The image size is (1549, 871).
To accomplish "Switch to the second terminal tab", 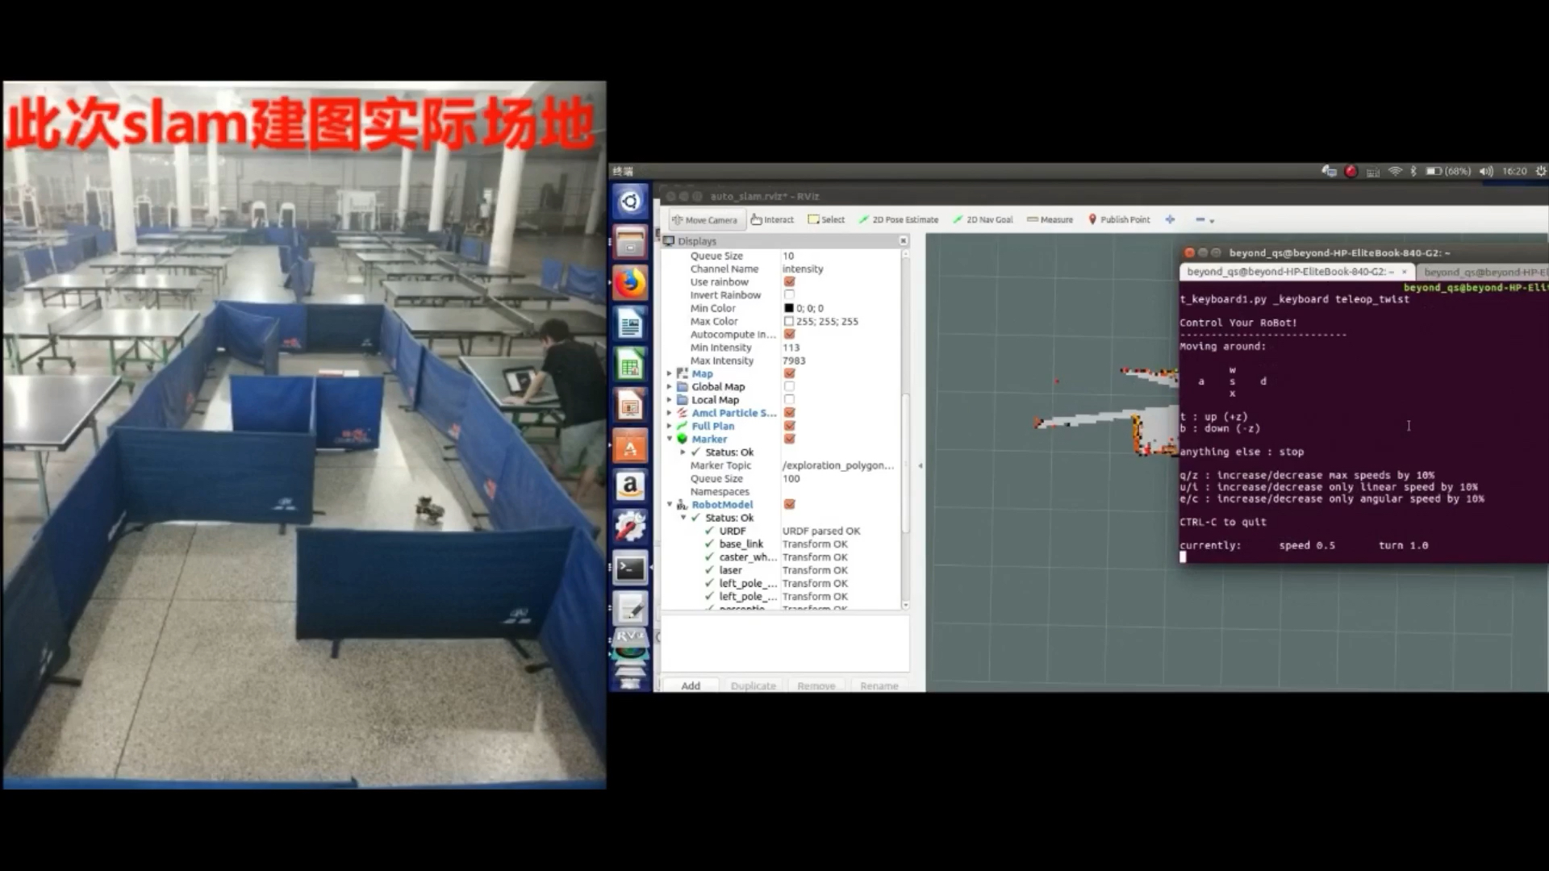I will tap(1483, 272).
